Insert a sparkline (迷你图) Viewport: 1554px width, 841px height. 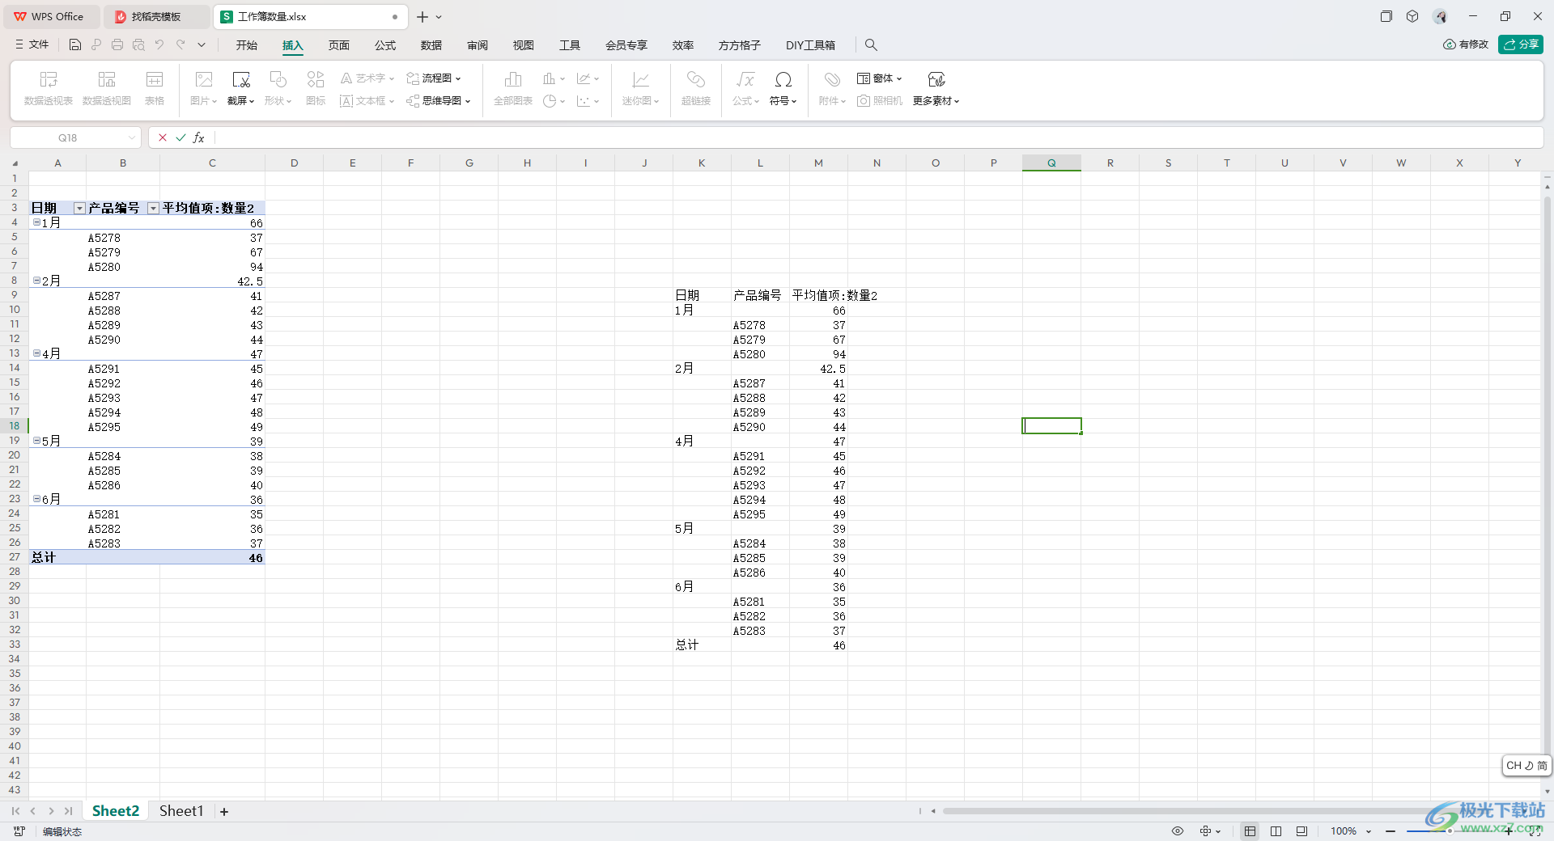[641, 88]
